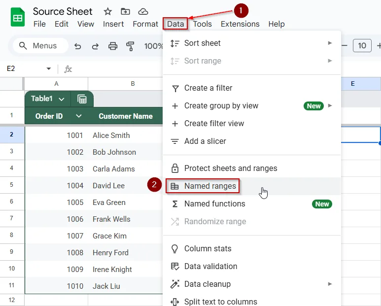Select Named ranges menu entry
Screen dimensions: 381x306
coord(252,186)
